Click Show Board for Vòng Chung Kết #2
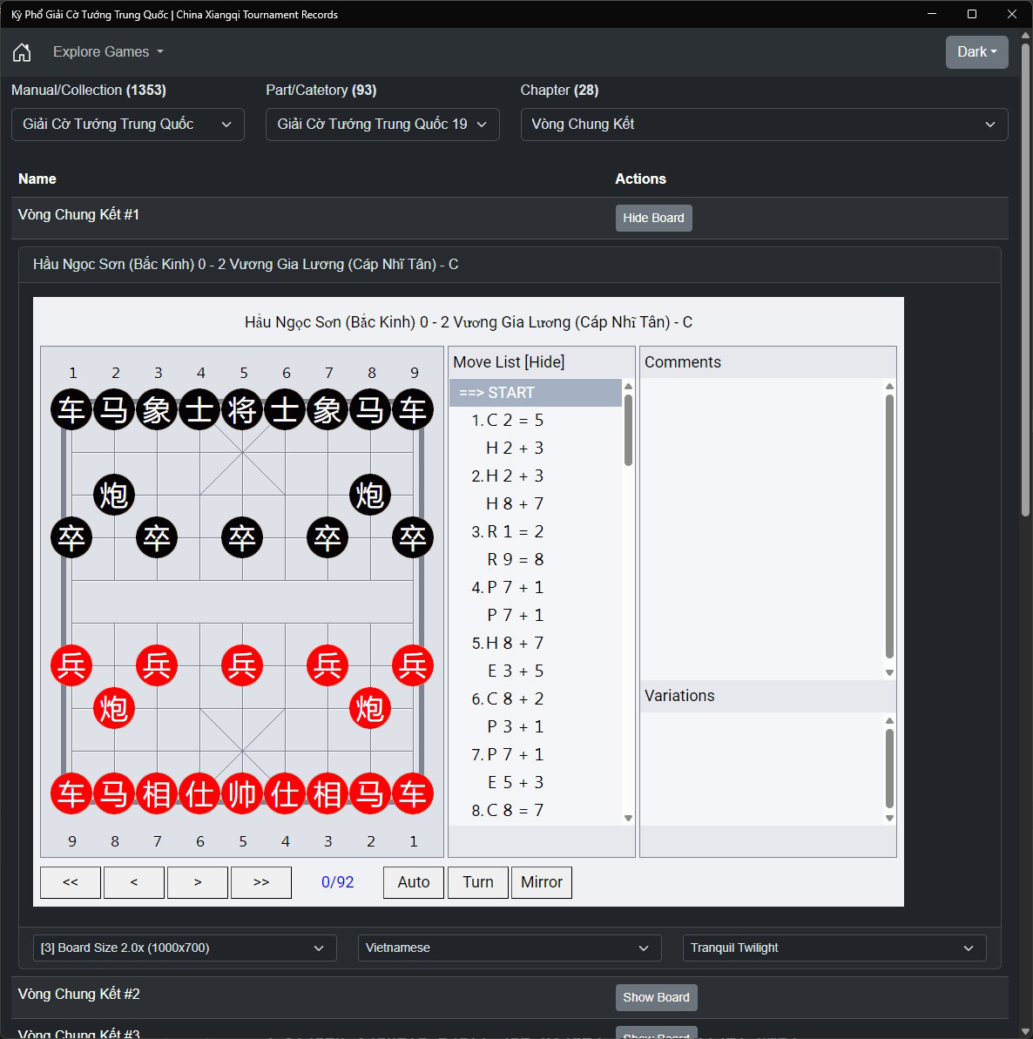 [656, 997]
